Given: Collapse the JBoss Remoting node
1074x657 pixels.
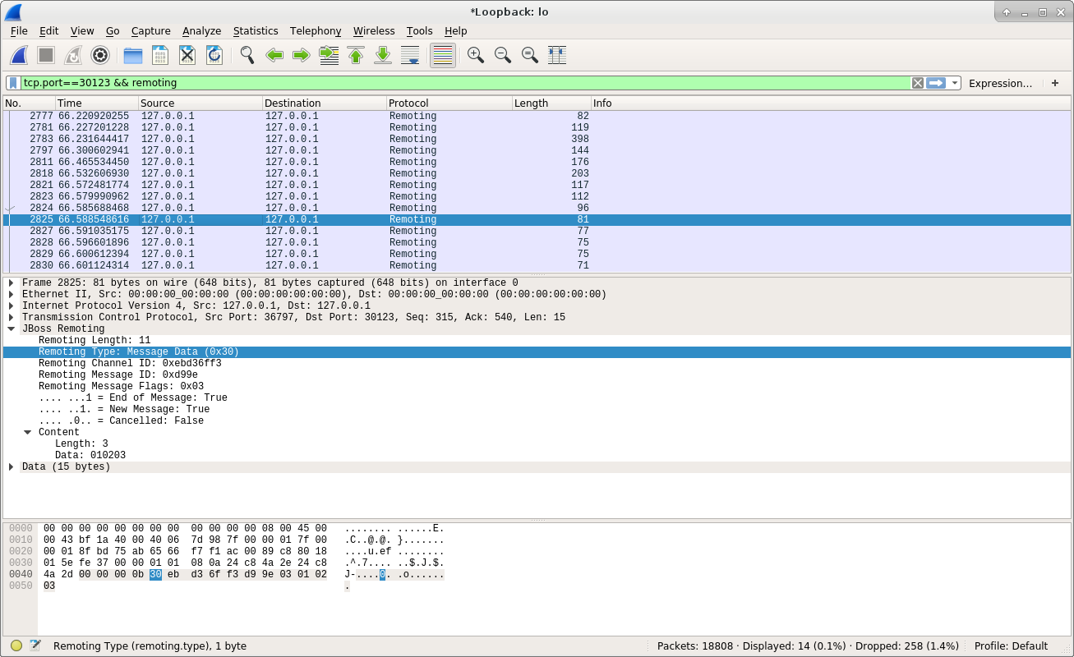Looking at the screenshot, I should coord(12,329).
